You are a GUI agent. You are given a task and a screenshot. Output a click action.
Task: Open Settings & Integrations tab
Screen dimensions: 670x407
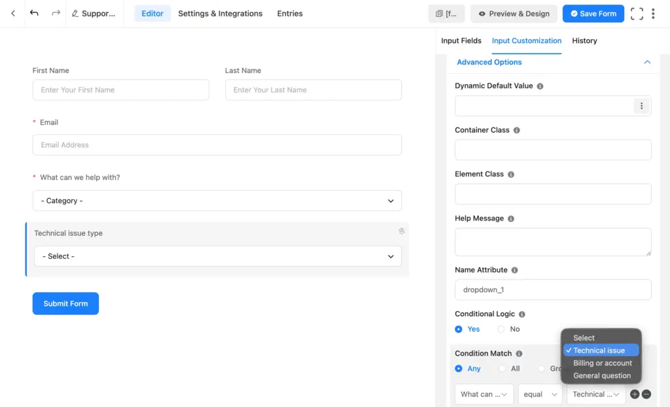click(220, 14)
